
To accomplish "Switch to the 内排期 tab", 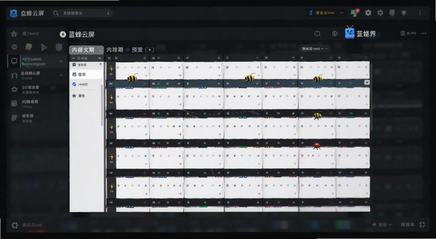I will pyautogui.click(x=115, y=50).
